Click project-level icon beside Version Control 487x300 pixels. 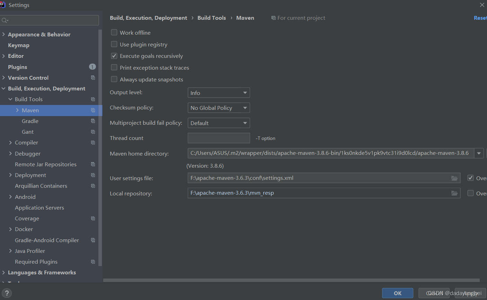coord(93,78)
